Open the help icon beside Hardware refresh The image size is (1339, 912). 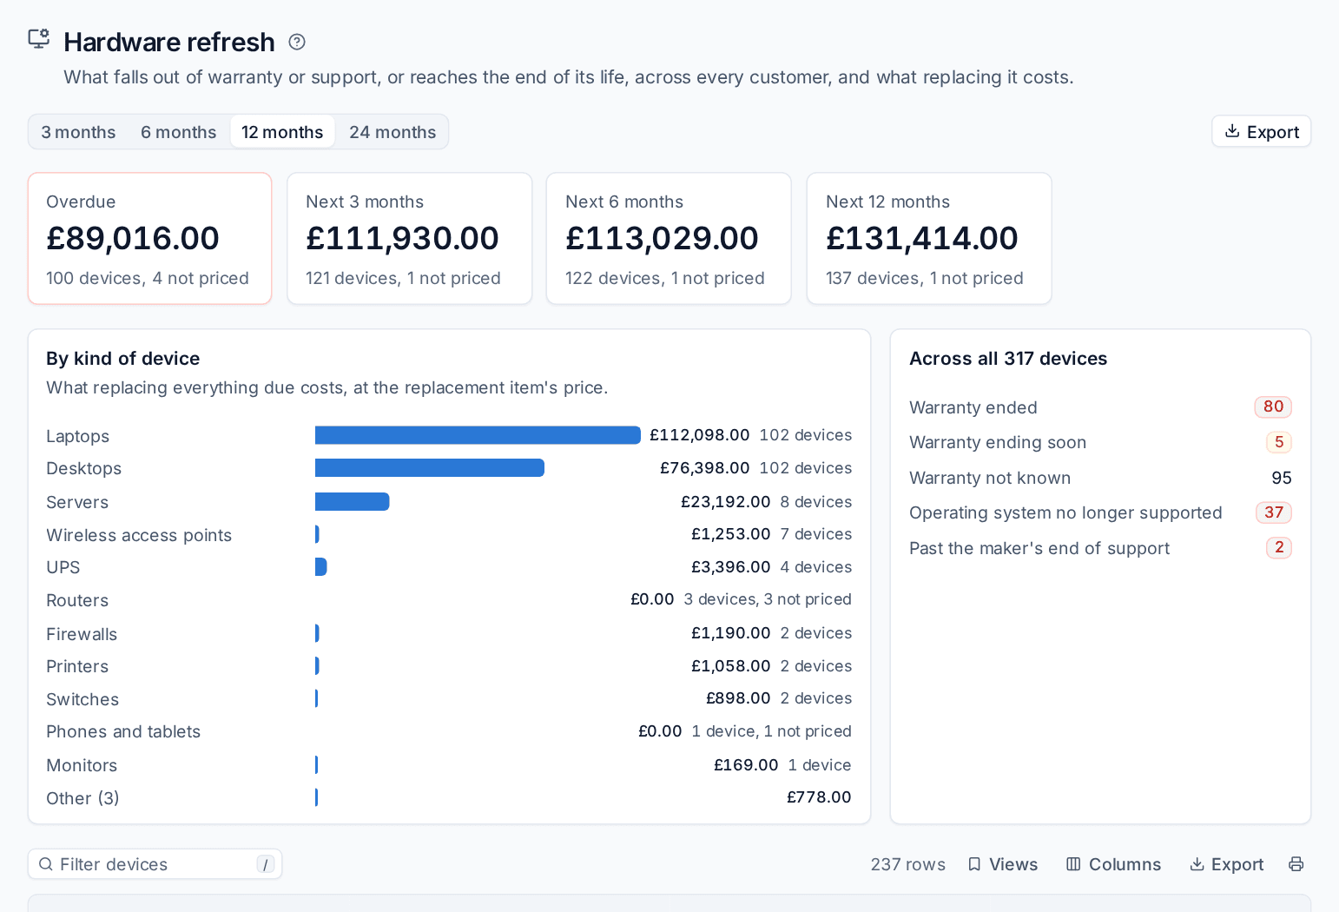click(297, 42)
